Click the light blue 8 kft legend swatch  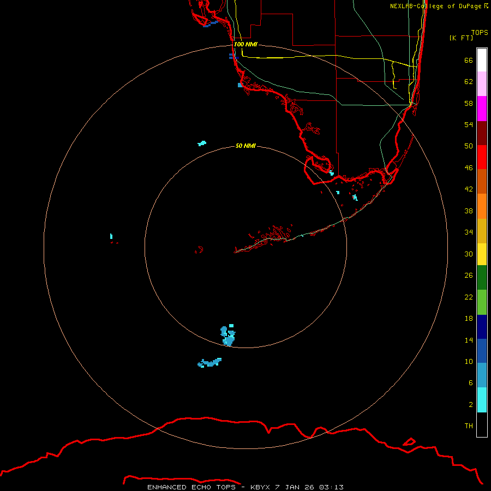(x=482, y=375)
